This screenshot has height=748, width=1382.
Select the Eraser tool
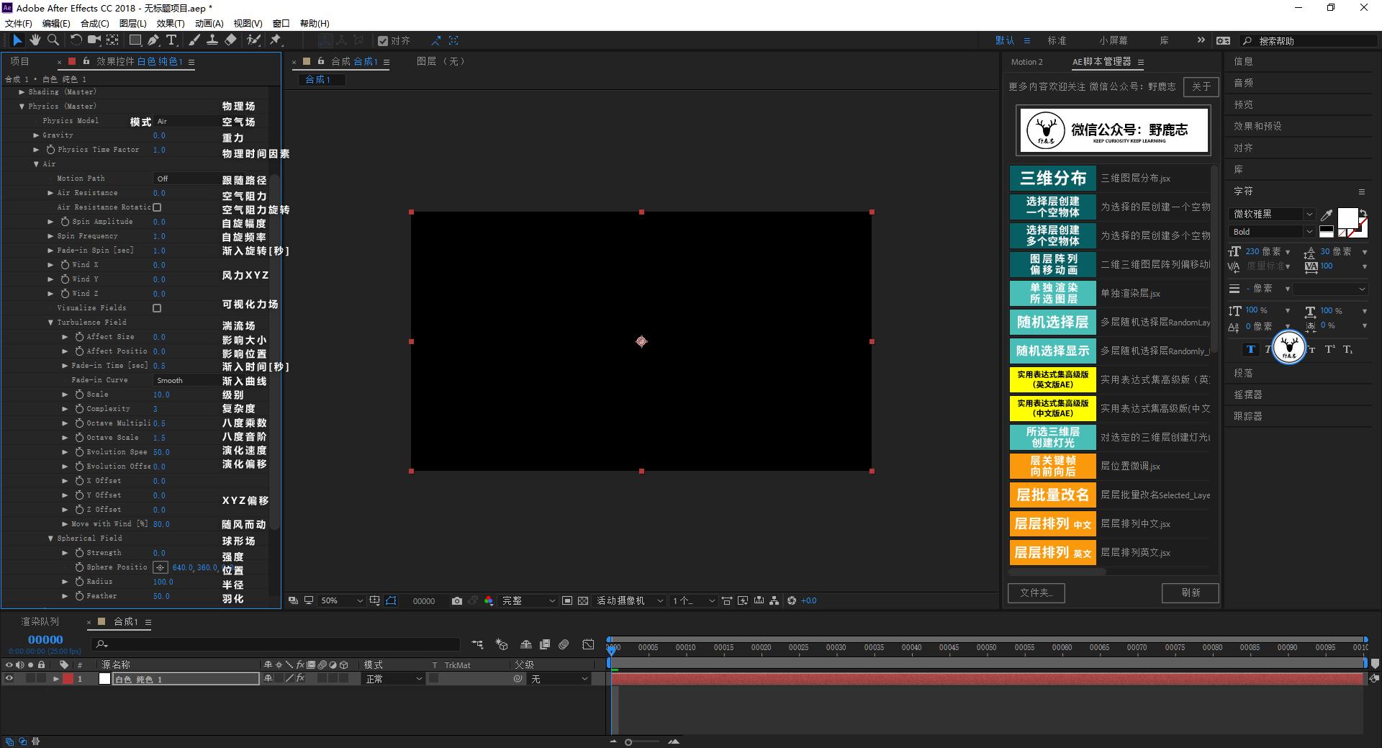tap(230, 40)
